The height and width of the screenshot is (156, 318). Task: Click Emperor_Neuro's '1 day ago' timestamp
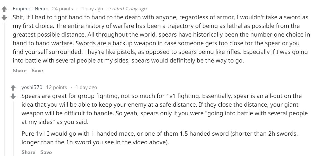point(92,9)
